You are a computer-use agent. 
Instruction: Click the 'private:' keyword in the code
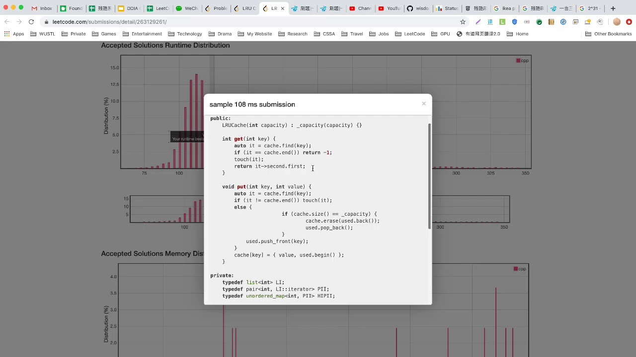222,275
